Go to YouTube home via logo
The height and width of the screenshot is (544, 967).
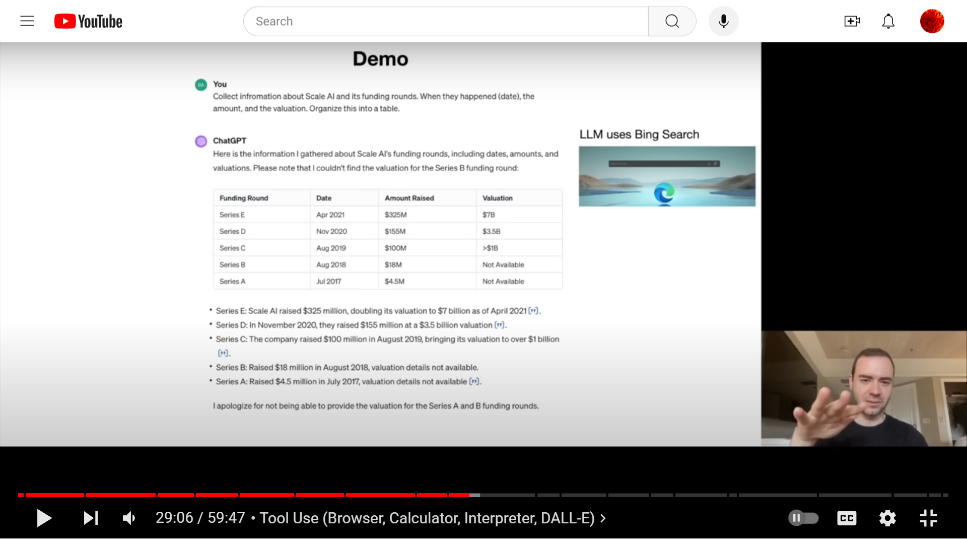click(x=88, y=21)
